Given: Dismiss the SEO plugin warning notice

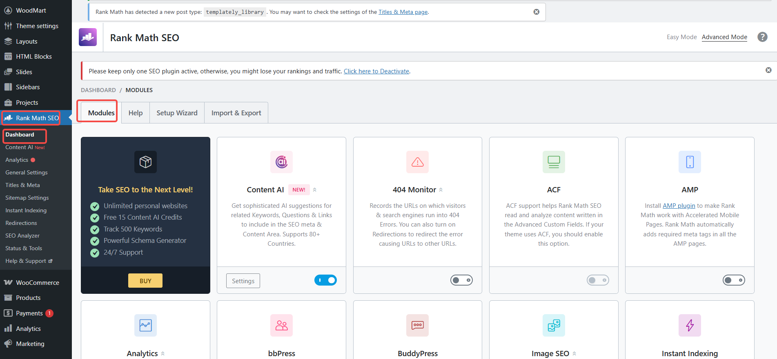Looking at the screenshot, I should 768,70.
